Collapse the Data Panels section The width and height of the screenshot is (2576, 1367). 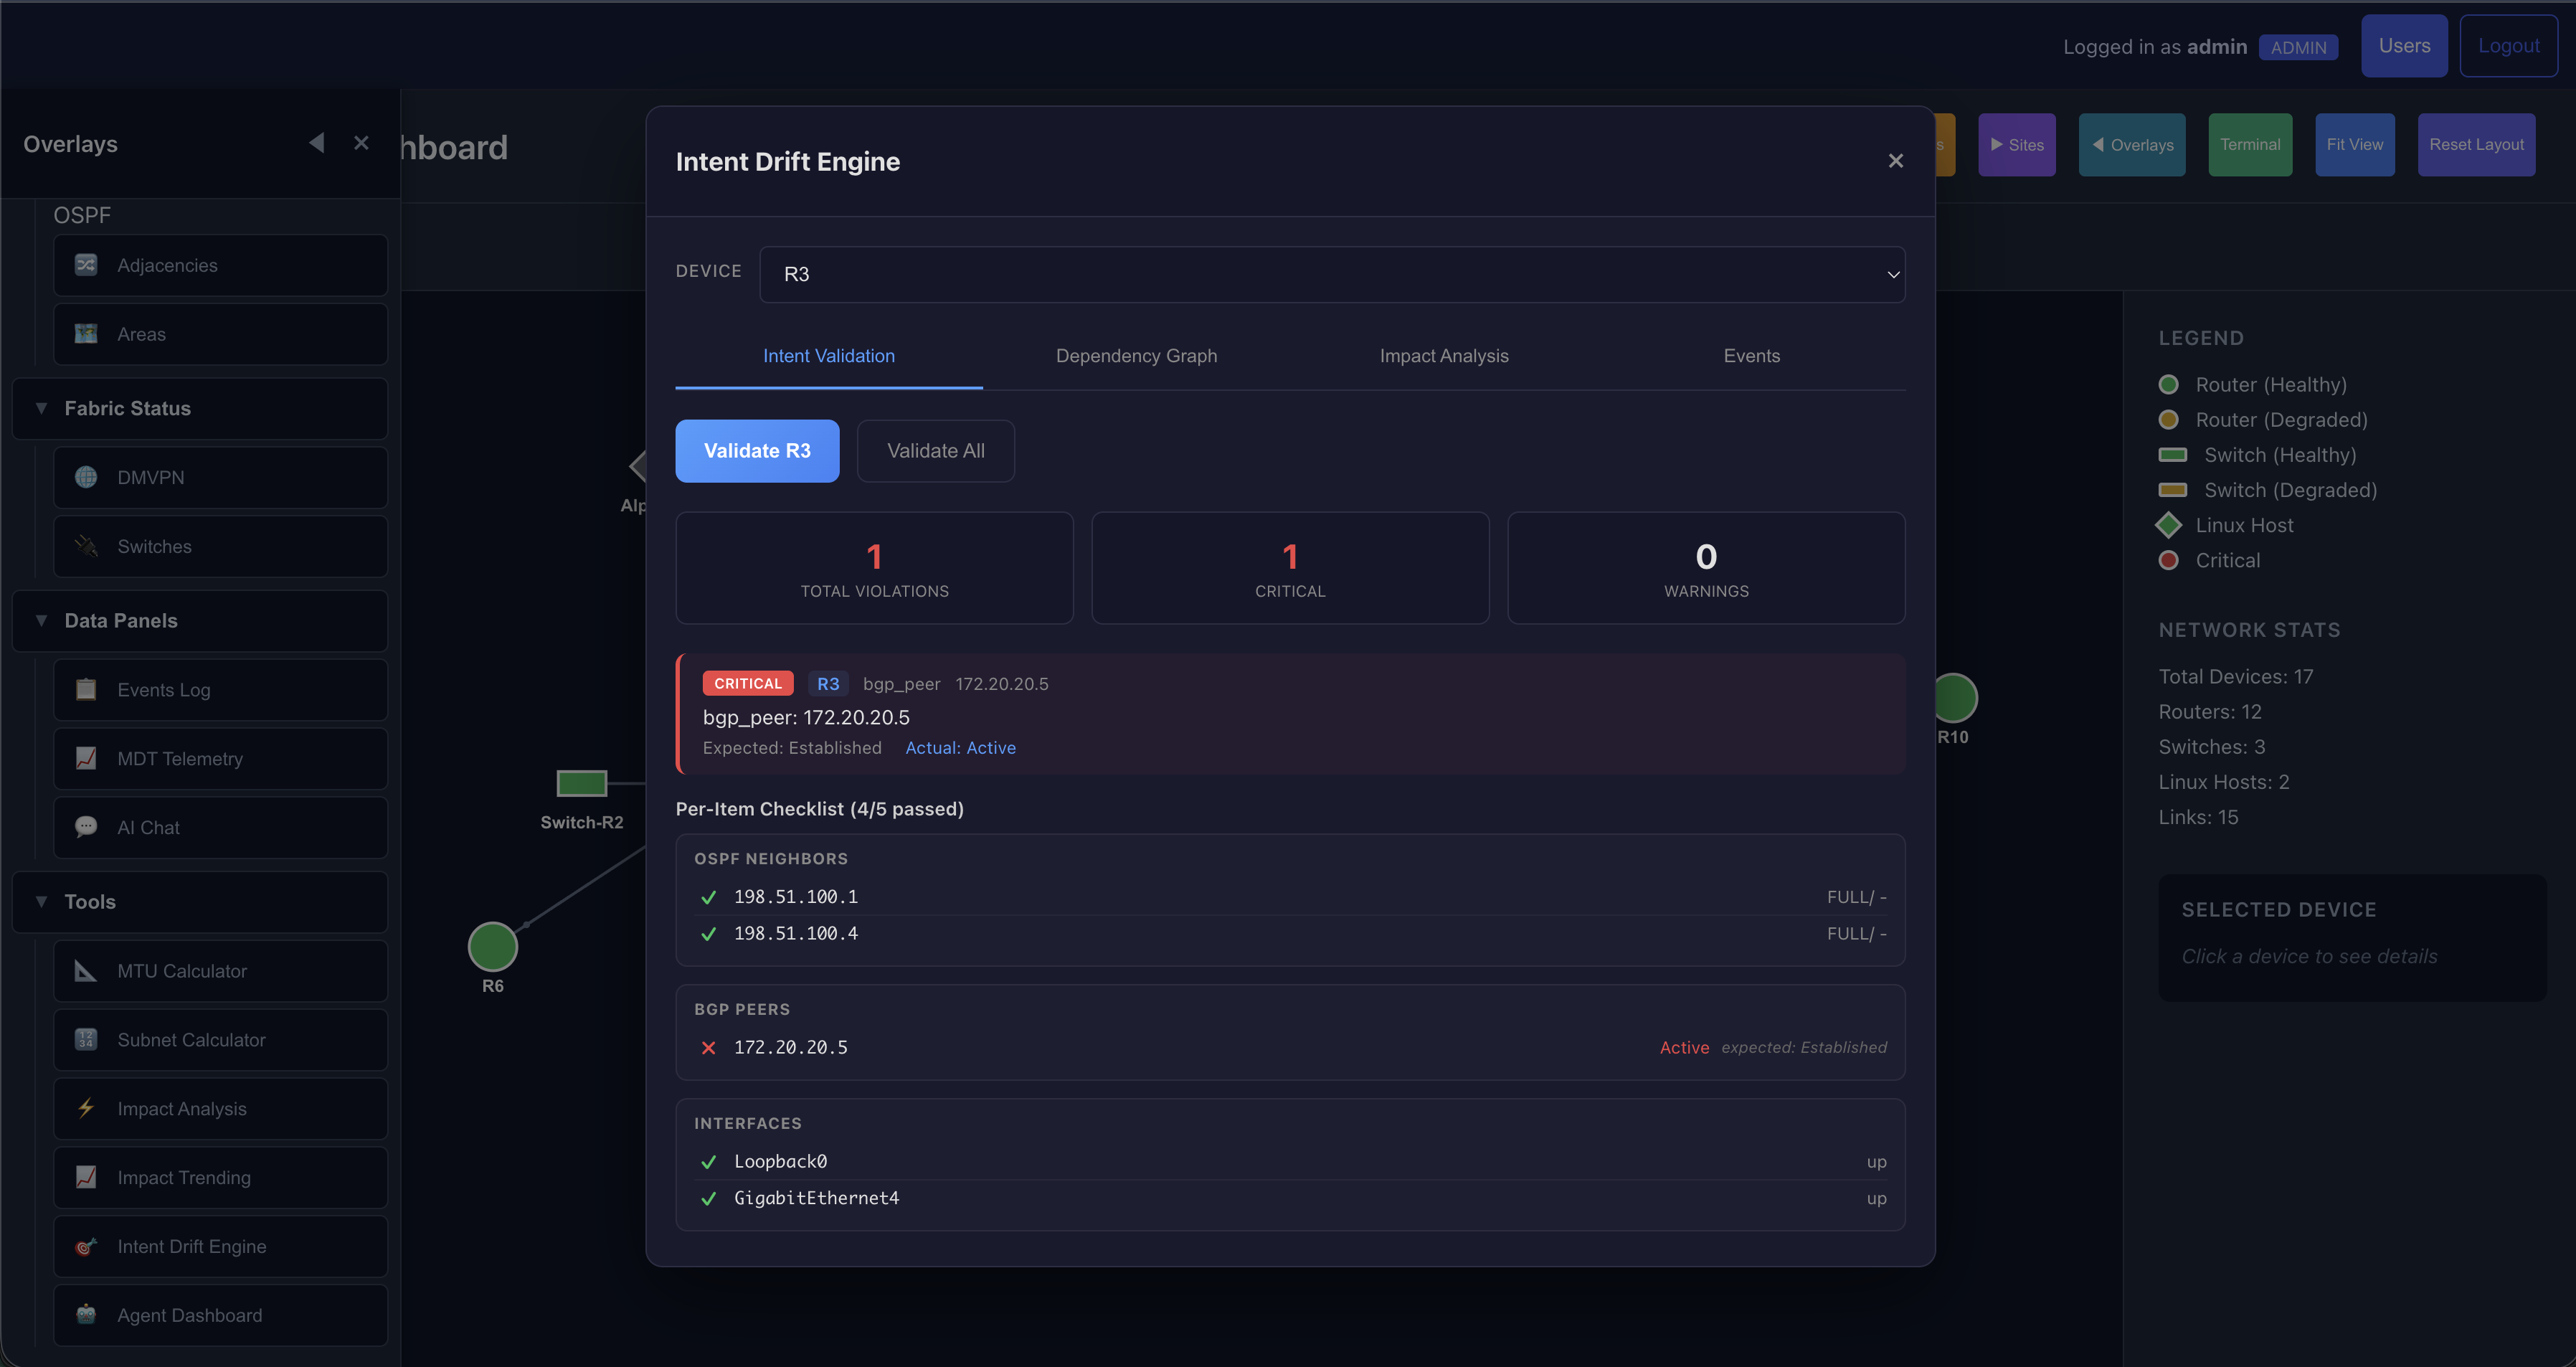point(200,620)
